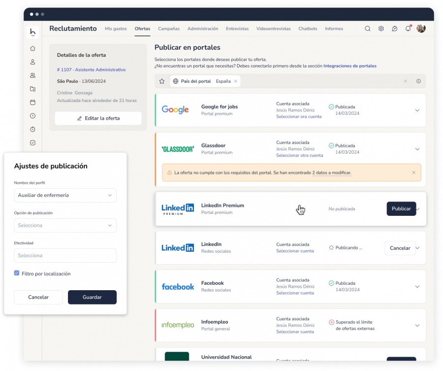Screen dimensions: 443x371
Task: Clear all filters with the bar X
Action: [x=406, y=81]
